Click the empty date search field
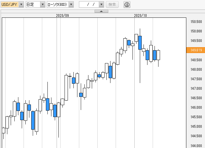 click(89, 5)
